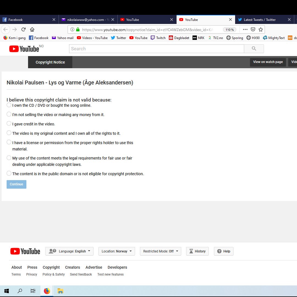Click the browser back arrow
This screenshot has height=297, width=297.
[5, 29]
